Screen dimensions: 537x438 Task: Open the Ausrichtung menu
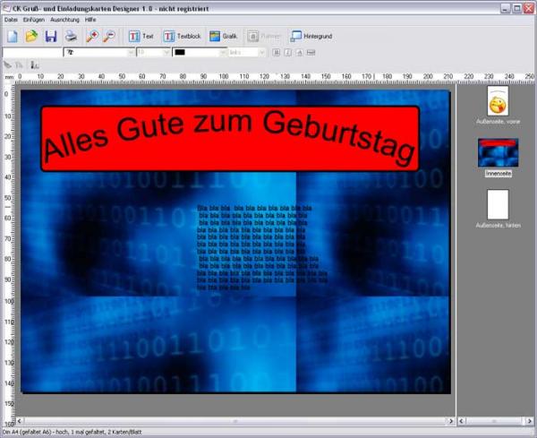pos(64,19)
